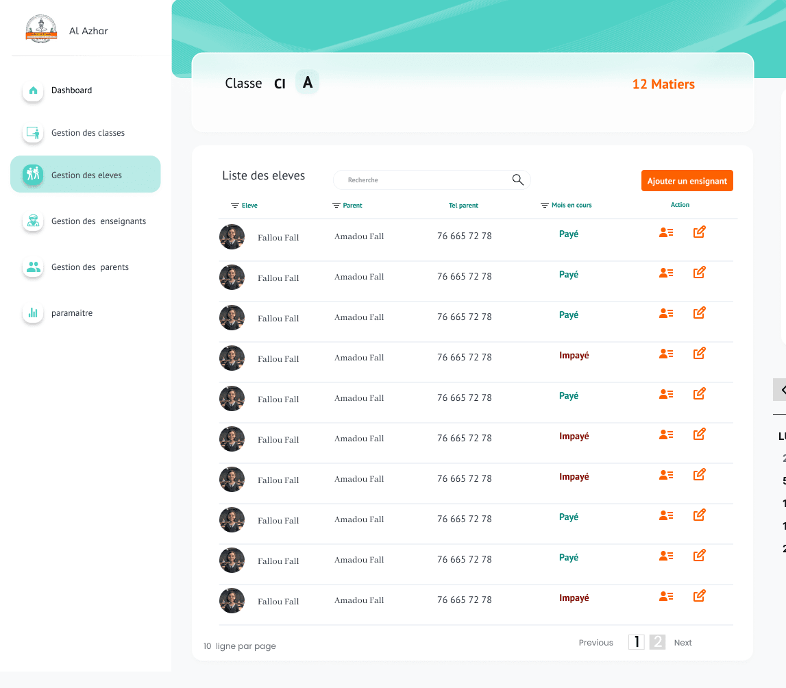Go to the Next page link

pyautogui.click(x=683, y=643)
